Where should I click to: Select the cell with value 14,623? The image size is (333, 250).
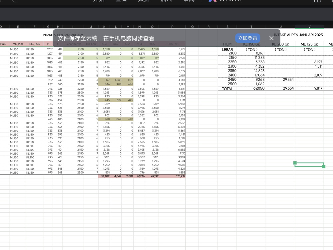251,71
